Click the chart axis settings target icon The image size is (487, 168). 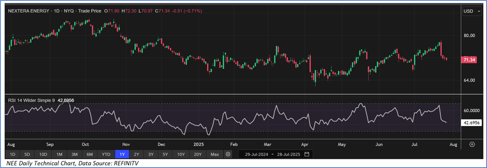[x=472, y=144]
